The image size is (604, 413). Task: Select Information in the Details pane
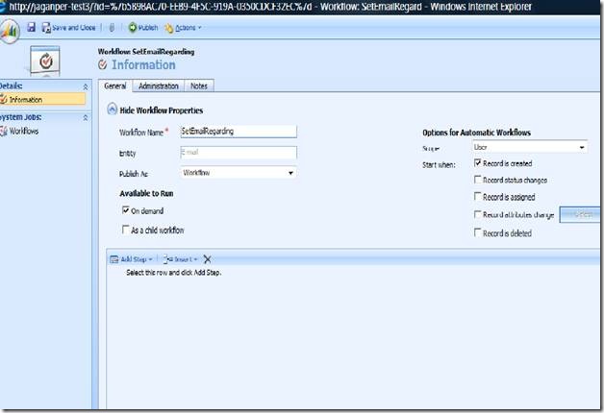click(x=25, y=99)
